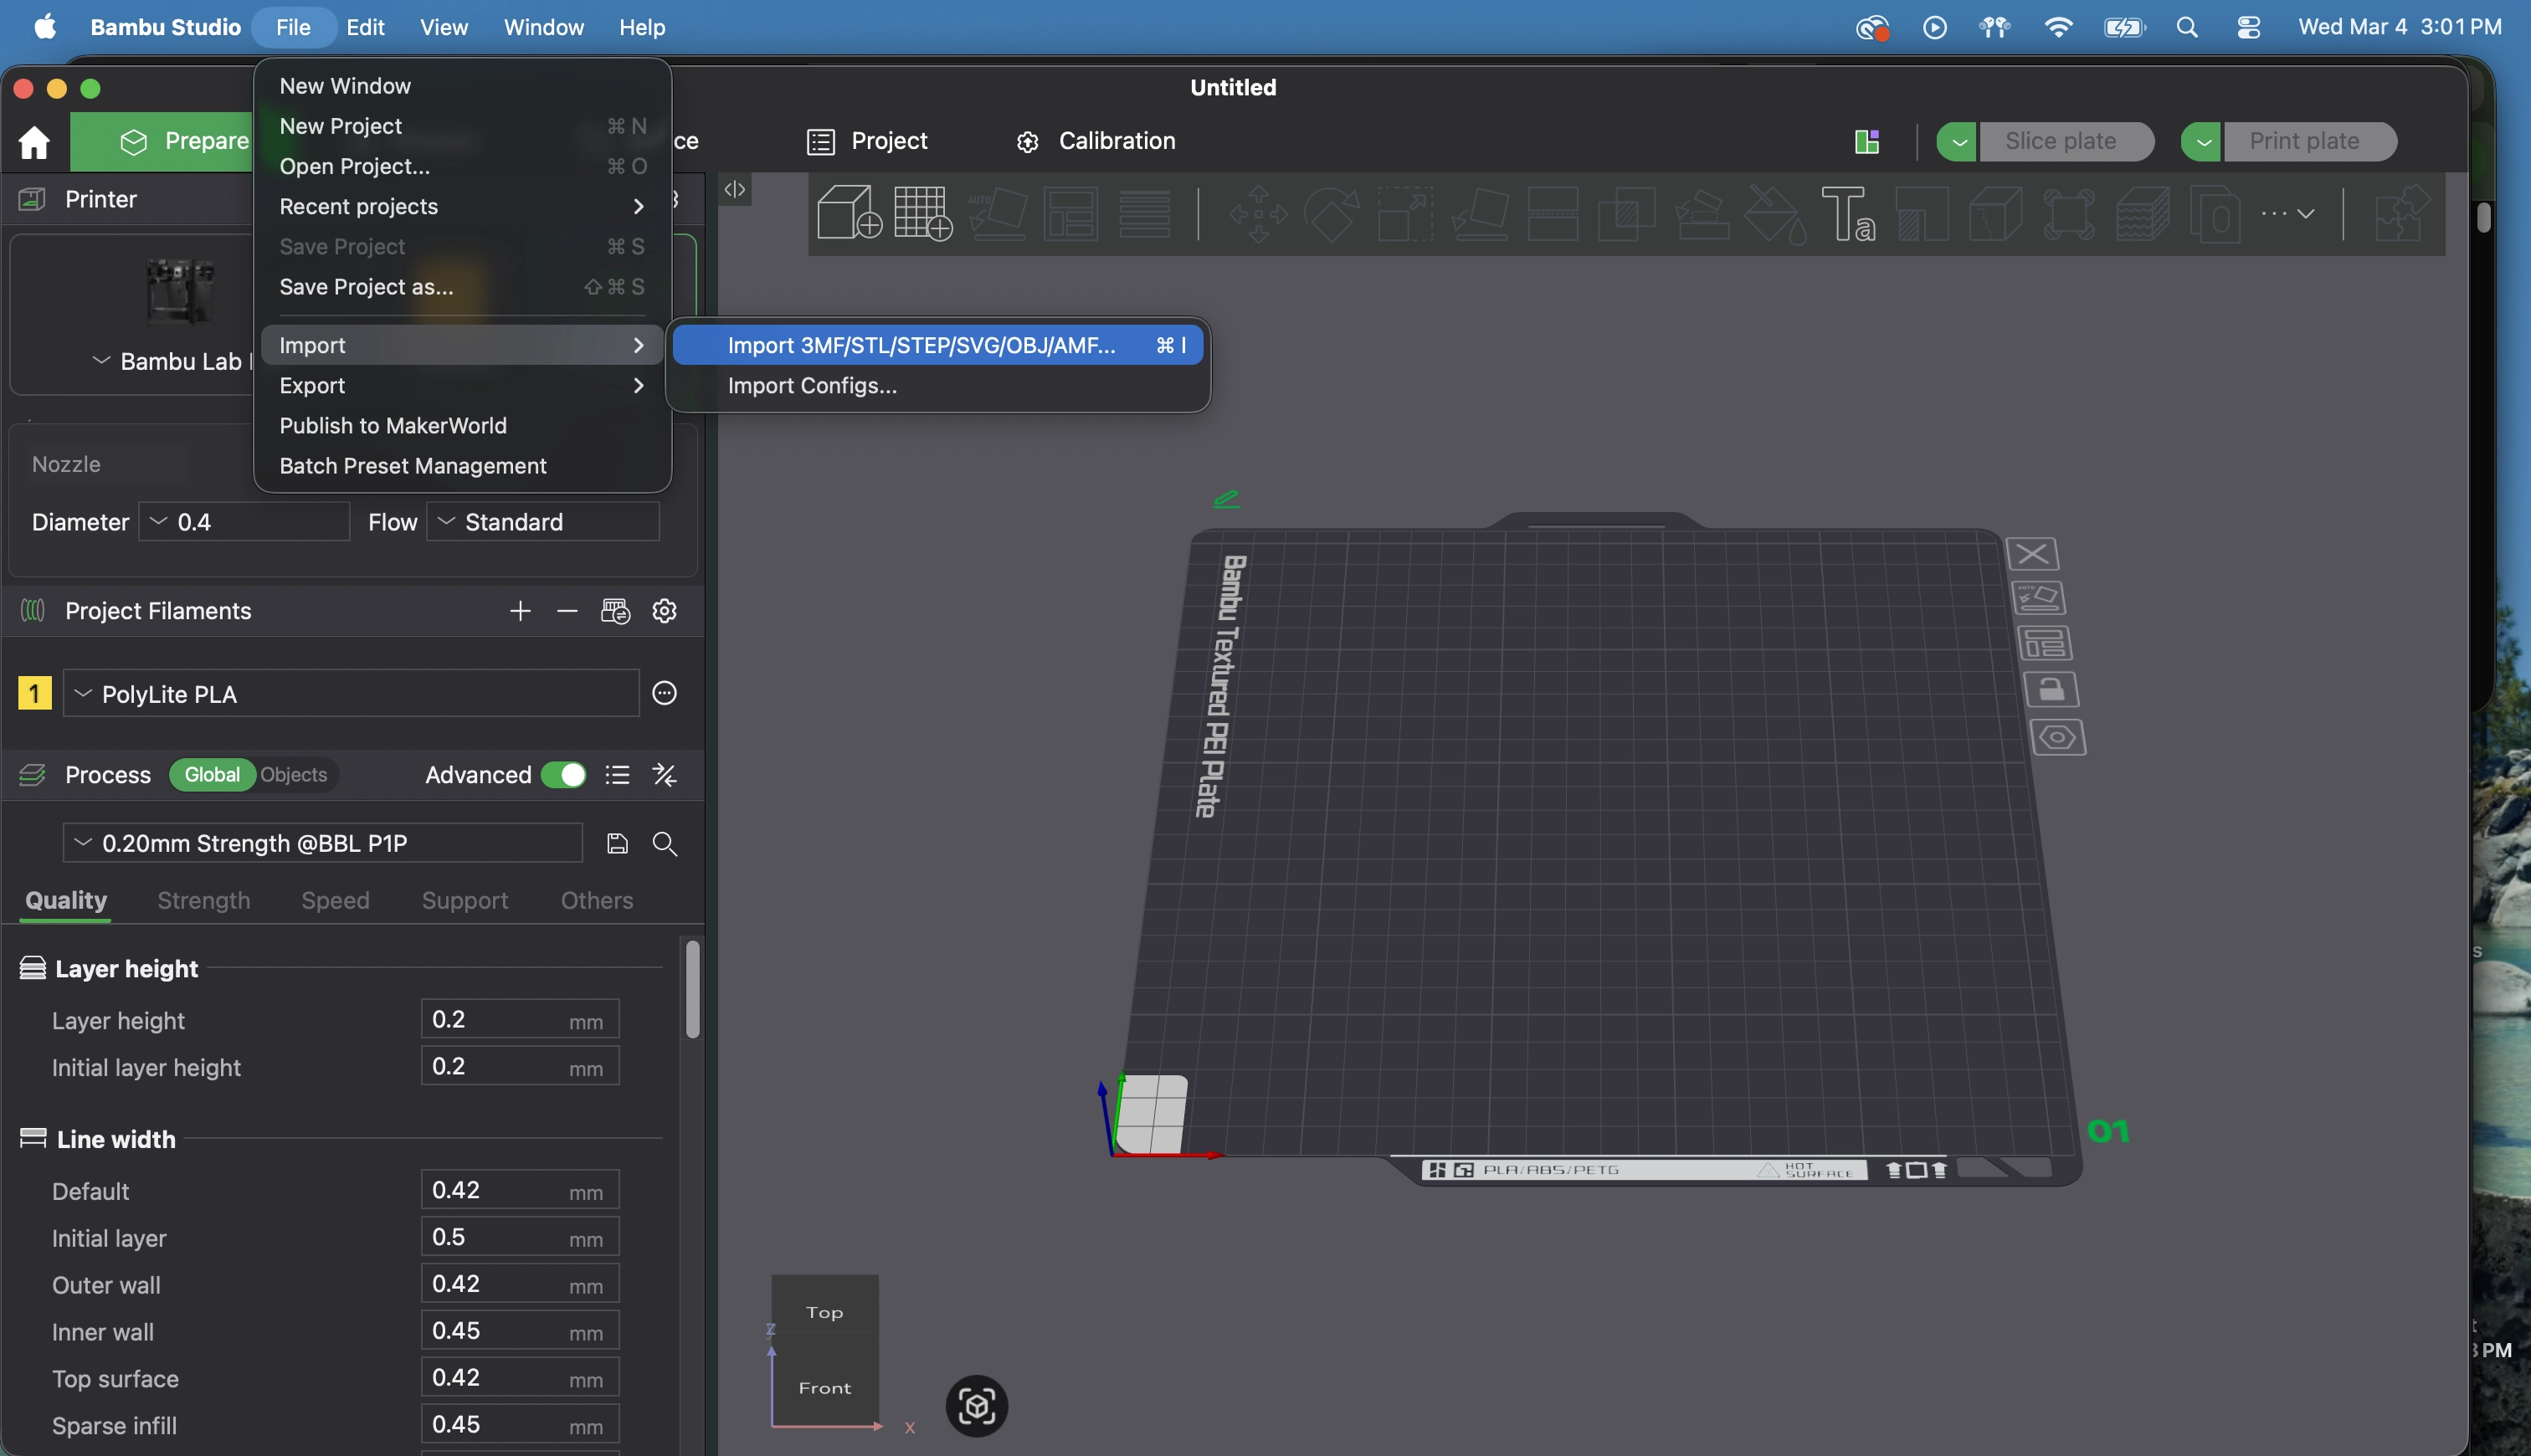Select Import Configs from the submenu

[x=812, y=385]
